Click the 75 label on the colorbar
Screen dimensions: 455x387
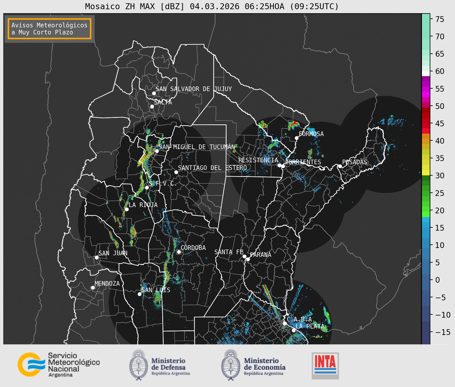(440, 19)
